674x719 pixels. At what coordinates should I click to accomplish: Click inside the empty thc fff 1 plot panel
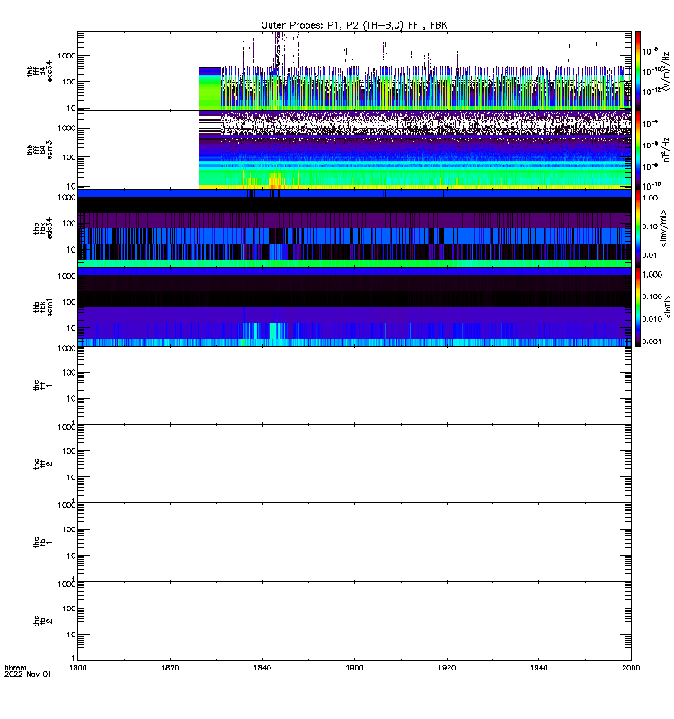354,386
